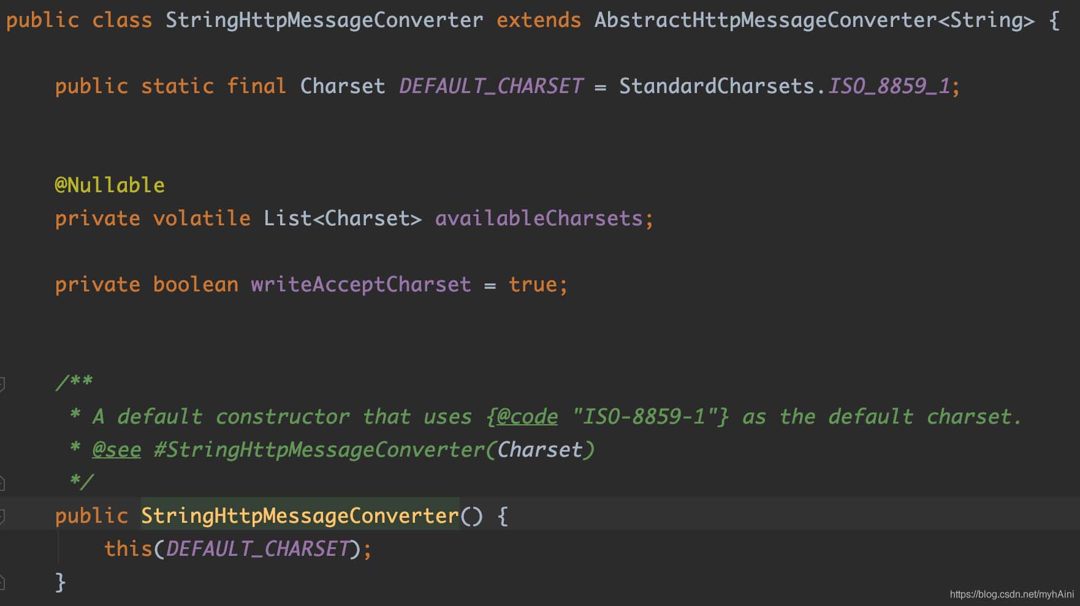Image resolution: width=1080 pixels, height=606 pixels.
Task: Place cursor on ISO_8859_1 constant
Action: pos(889,86)
